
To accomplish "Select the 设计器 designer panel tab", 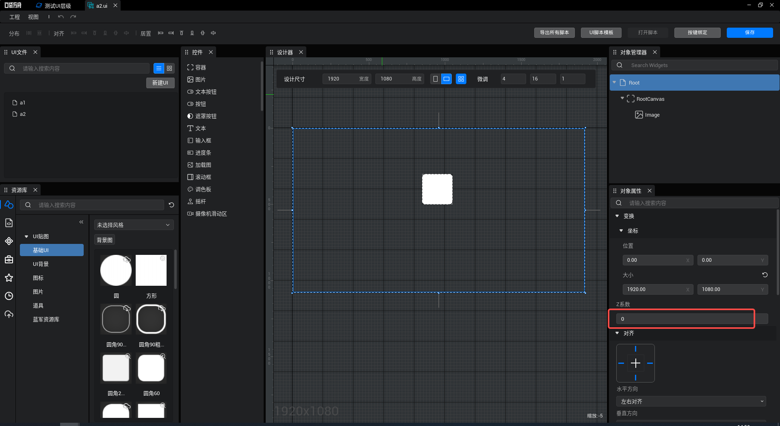I will click(x=285, y=52).
